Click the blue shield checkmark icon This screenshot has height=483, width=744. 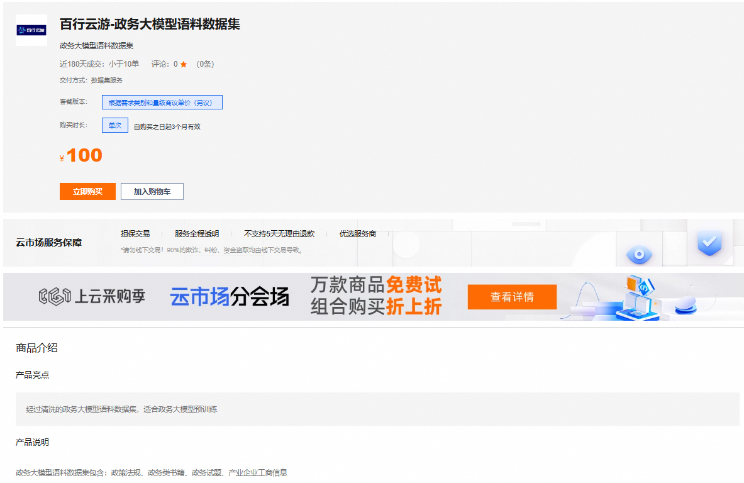point(709,243)
